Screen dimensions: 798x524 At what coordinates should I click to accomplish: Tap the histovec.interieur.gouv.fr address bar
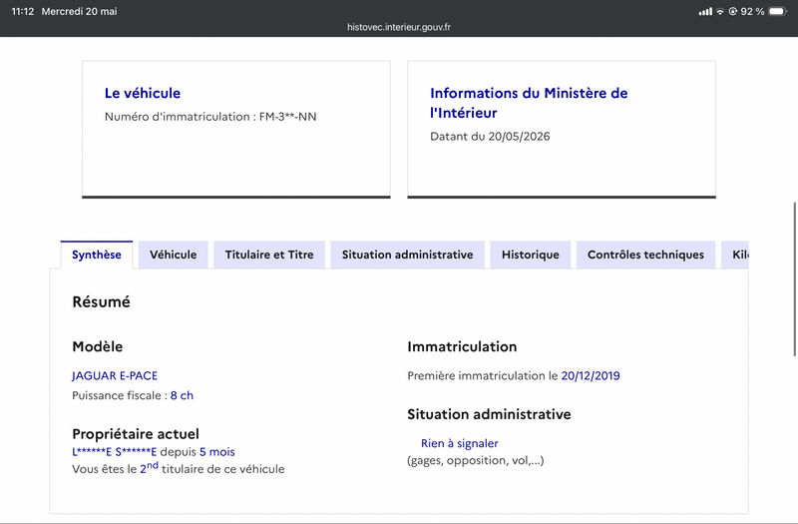coord(398,27)
